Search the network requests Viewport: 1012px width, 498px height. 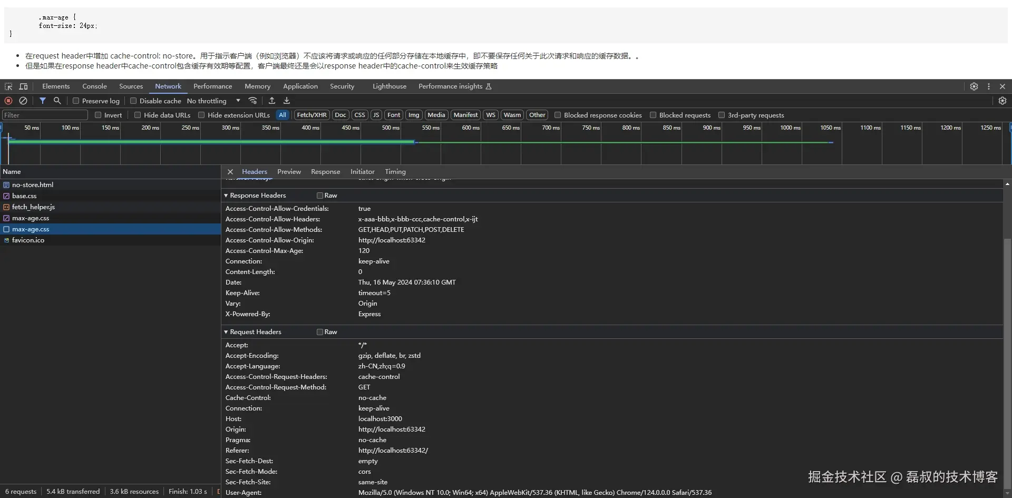[57, 101]
